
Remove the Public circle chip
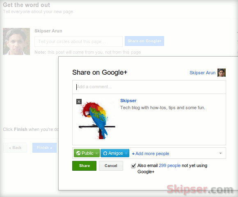pyautogui.click(x=96, y=153)
